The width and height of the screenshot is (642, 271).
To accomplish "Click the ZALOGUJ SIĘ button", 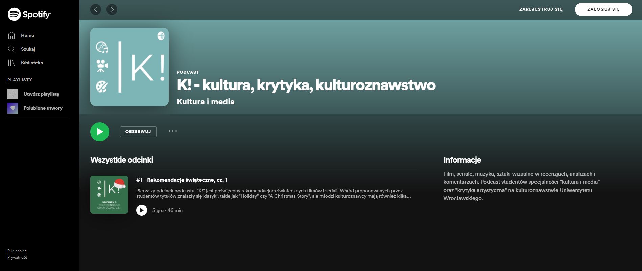I will click(603, 9).
